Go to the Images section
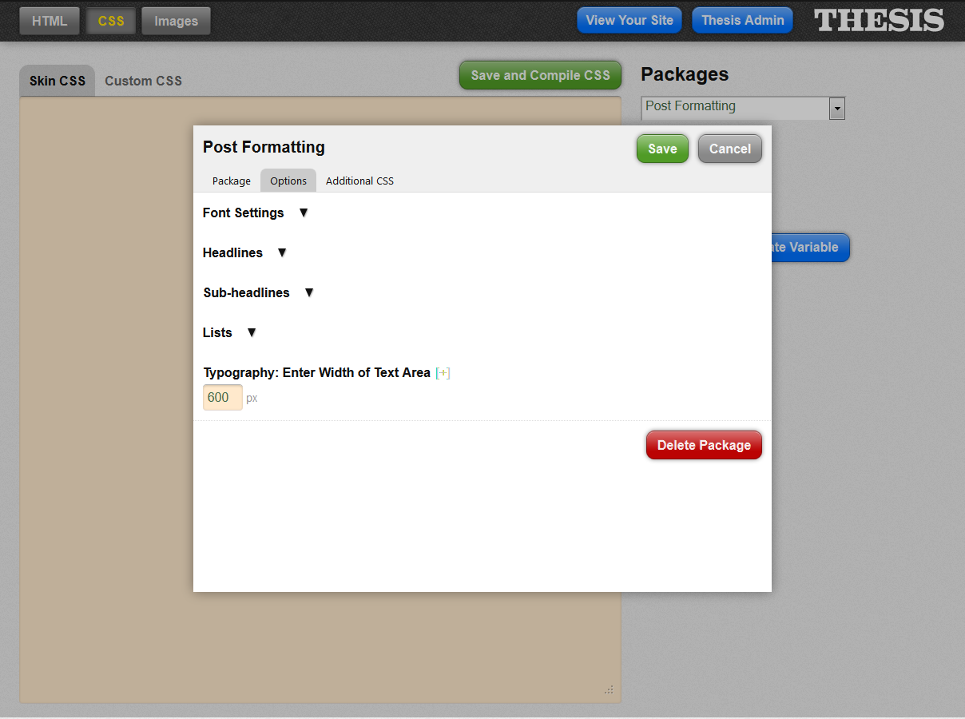Screen dimensions: 965x719 pyautogui.click(x=176, y=21)
